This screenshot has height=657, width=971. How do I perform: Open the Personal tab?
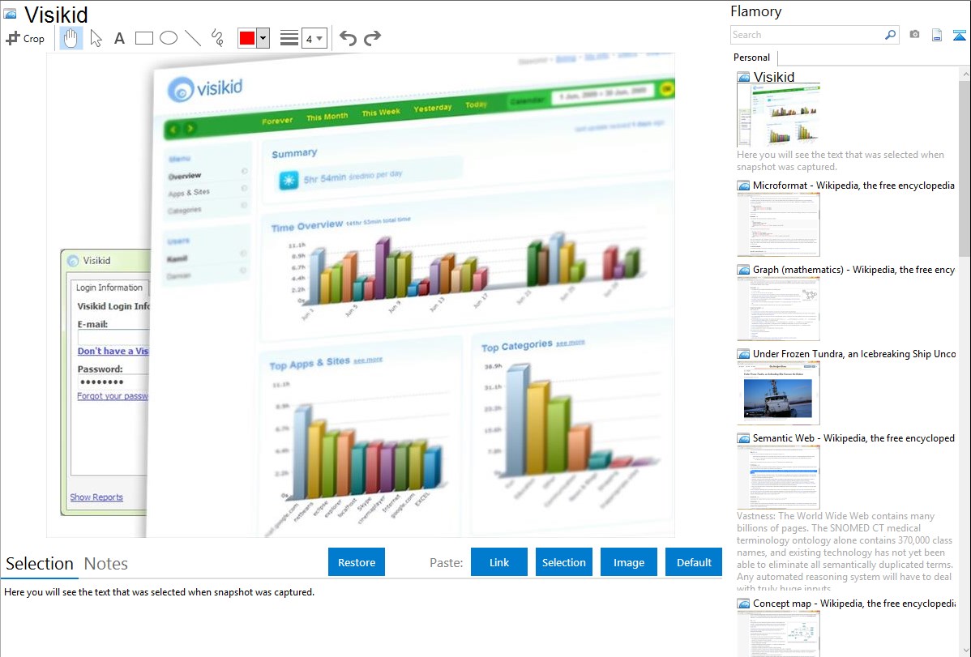[752, 58]
